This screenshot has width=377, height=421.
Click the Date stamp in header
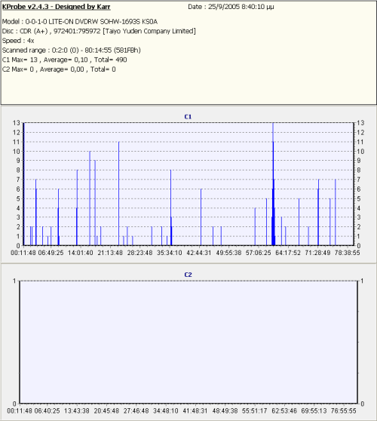(x=231, y=7)
